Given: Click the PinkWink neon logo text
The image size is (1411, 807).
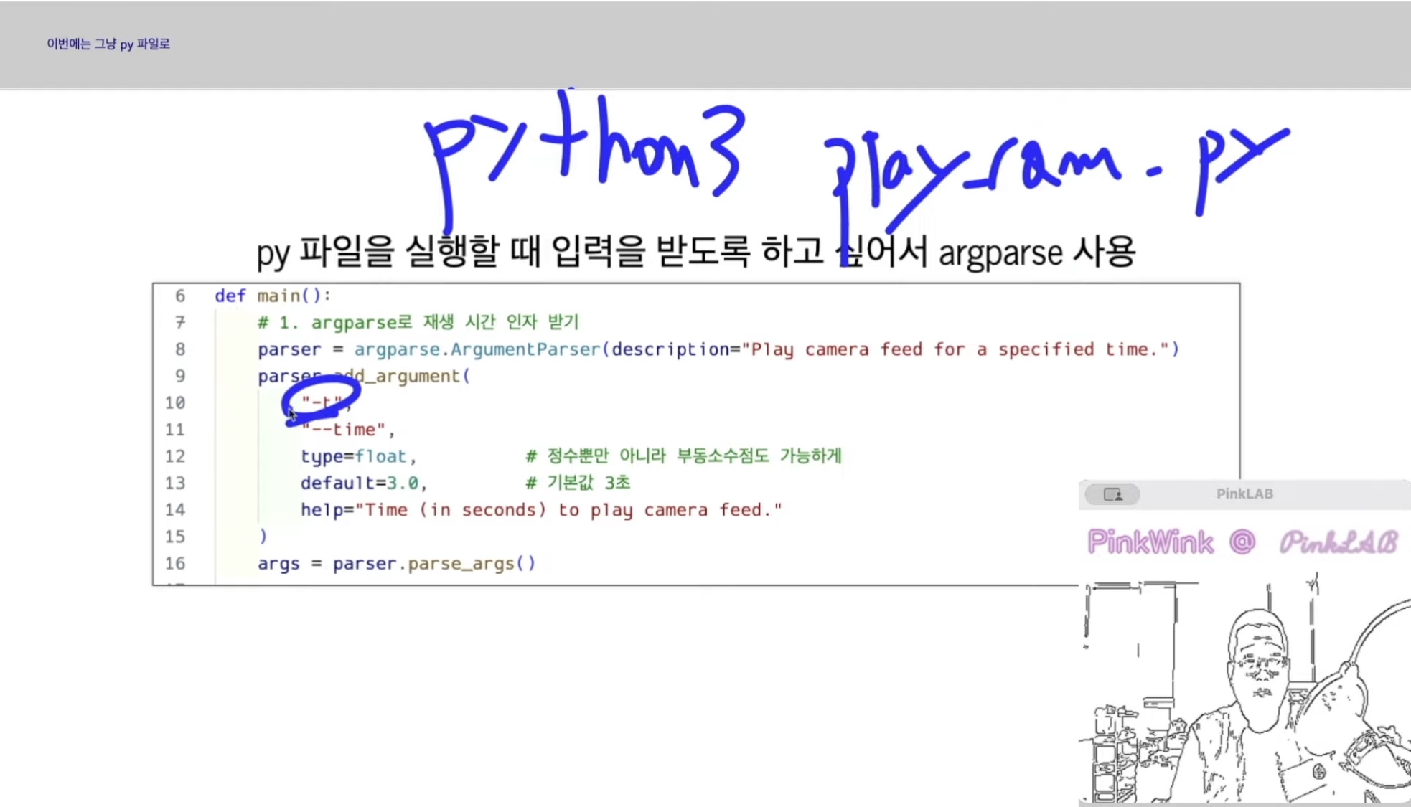Looking at the screenshot, I should (1150, 542).
